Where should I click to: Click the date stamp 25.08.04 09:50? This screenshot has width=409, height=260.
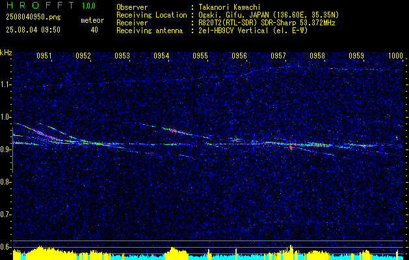(33, 30)
